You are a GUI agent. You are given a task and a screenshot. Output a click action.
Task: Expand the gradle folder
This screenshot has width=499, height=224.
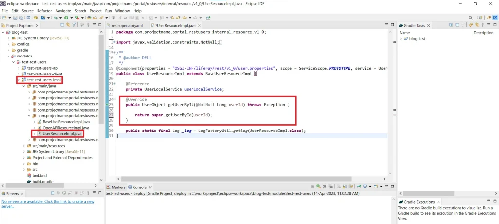(x=9, y=50)
